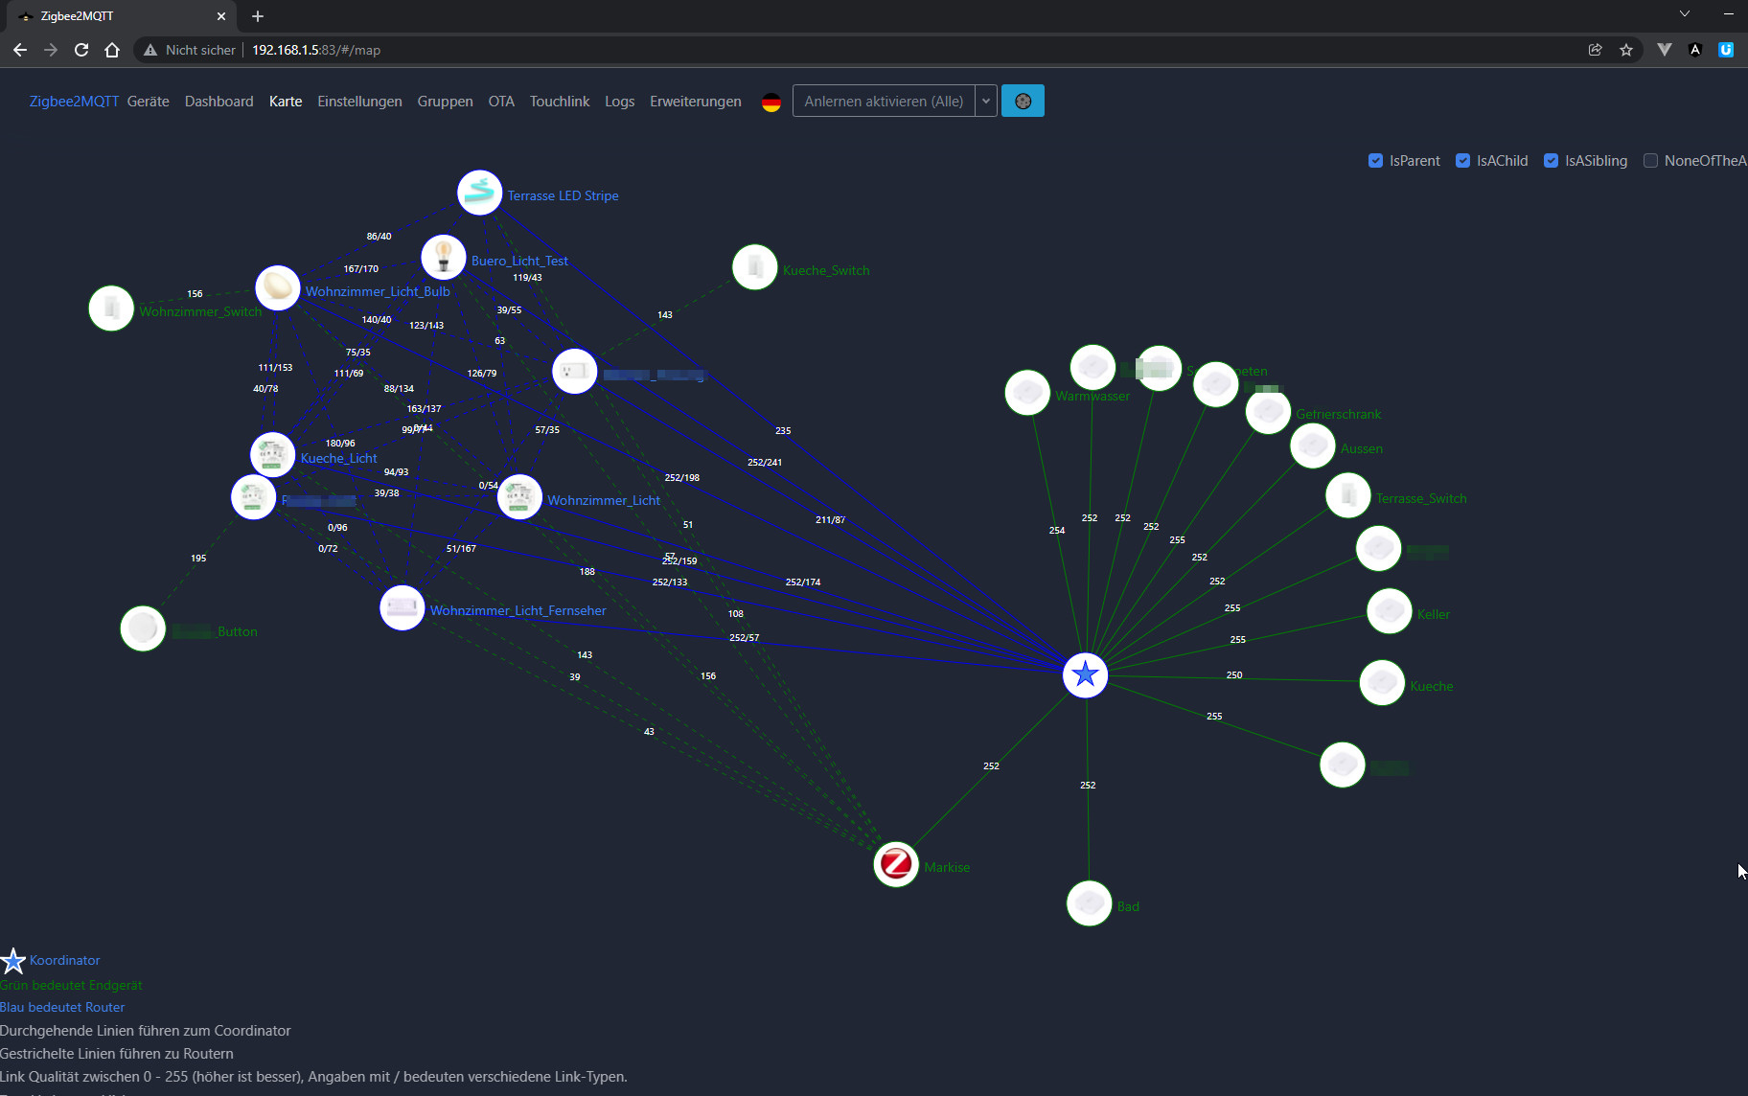Go to the Einstellungen page
This screenshot has height=1096, width=1748.
pyautogui.click(x=359, y=102)
